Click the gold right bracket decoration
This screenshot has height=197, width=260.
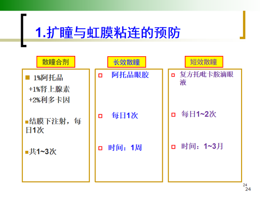point(243,25)
